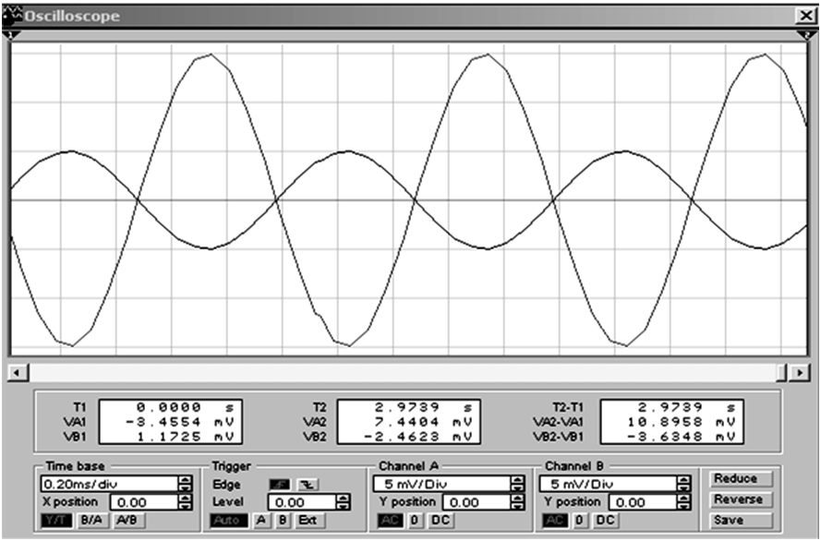Click the VB1 reading 1.1725 mV
This screenshot has height=541, width=821.
click(x=185, y=437)
